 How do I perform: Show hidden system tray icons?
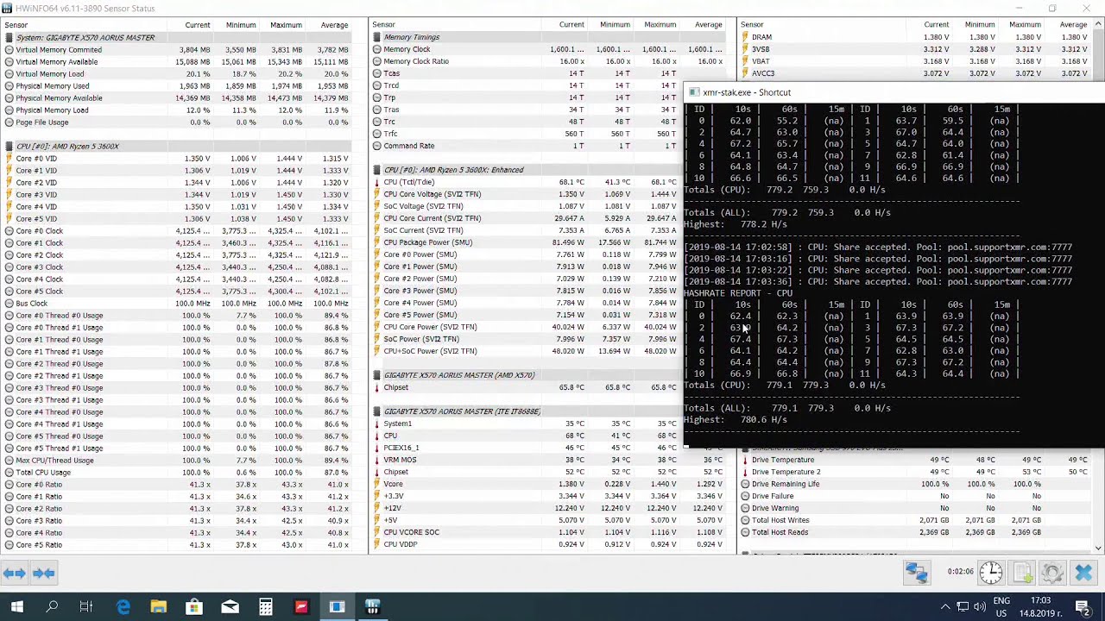pos(944,607)
